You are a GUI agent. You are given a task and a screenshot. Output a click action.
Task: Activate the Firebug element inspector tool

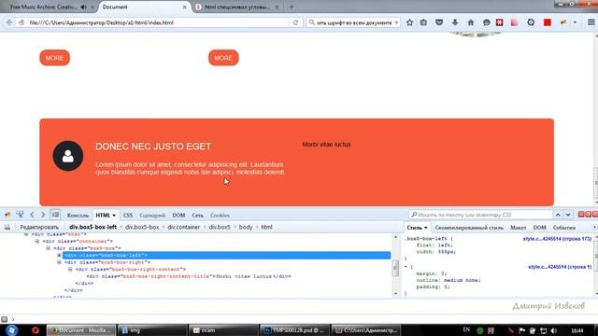pos(20,215)
